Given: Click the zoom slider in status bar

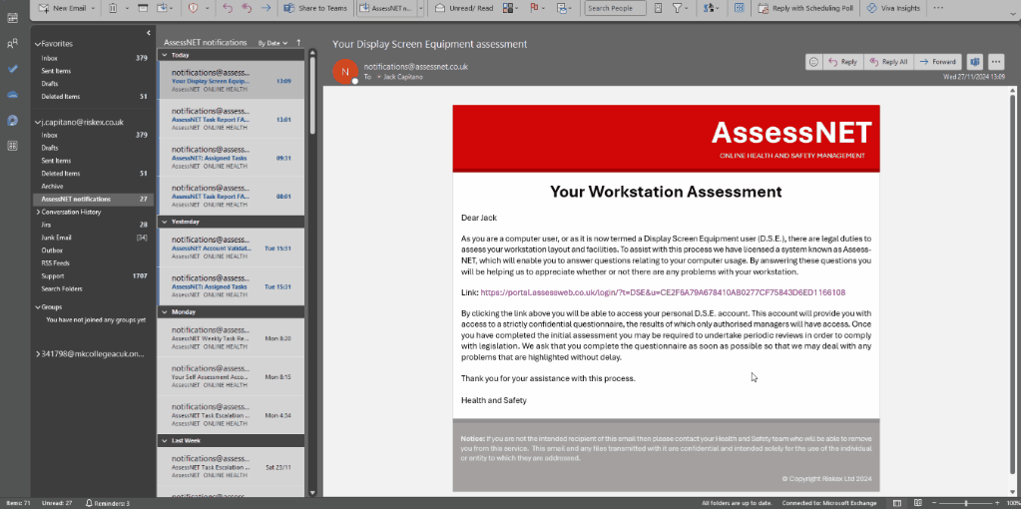Looking at the screenshot, I should (965, 503).
